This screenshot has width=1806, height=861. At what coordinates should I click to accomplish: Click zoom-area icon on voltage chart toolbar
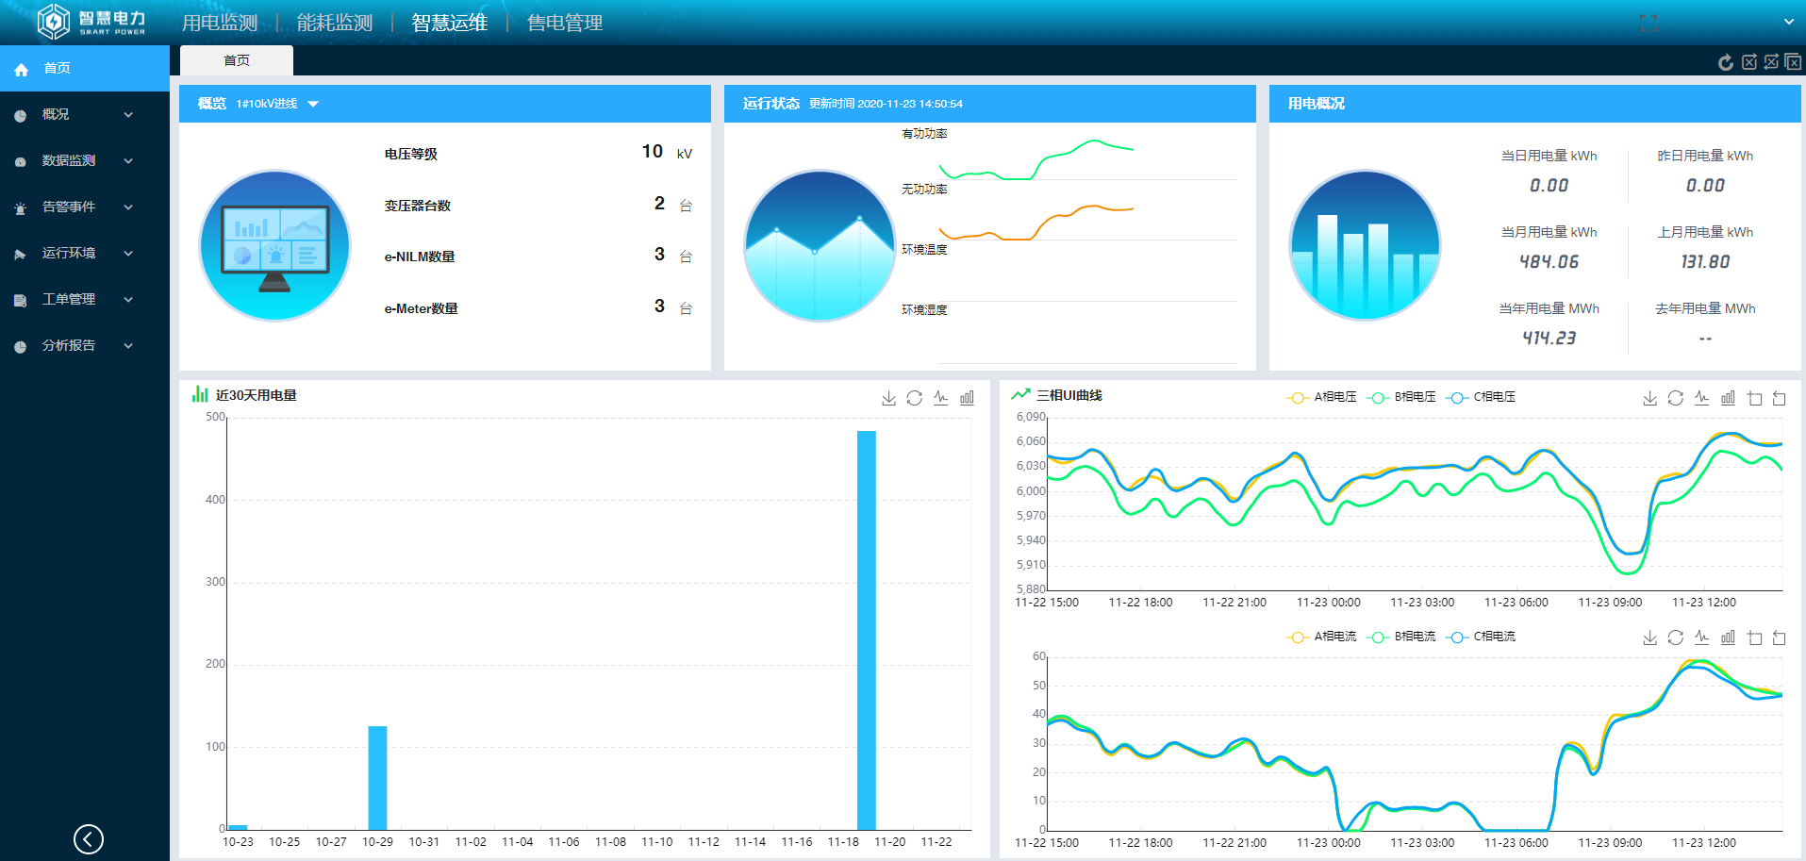(x=1754, y=398)
